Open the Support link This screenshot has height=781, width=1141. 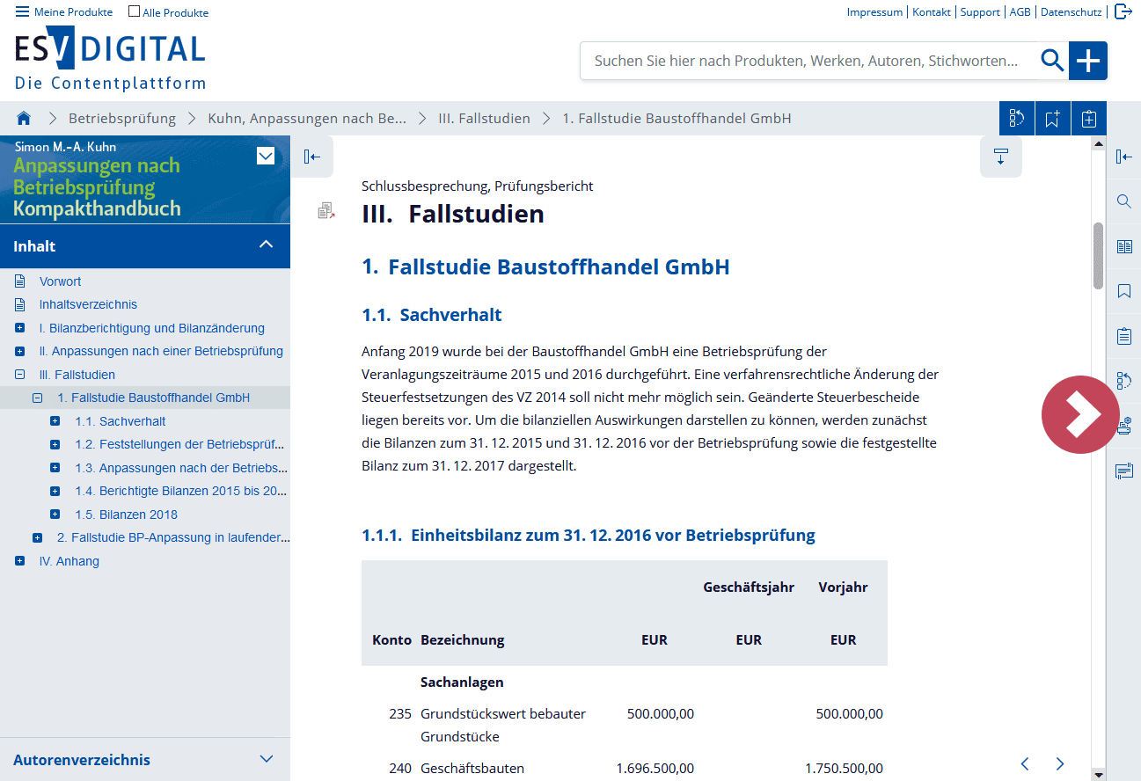coord(980,12)
